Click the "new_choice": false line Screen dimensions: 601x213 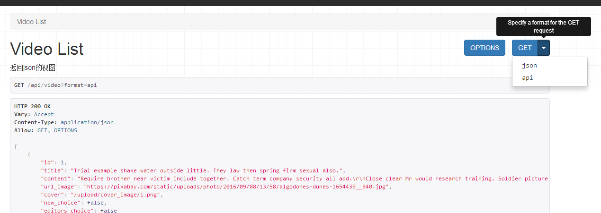pos(74,203)
